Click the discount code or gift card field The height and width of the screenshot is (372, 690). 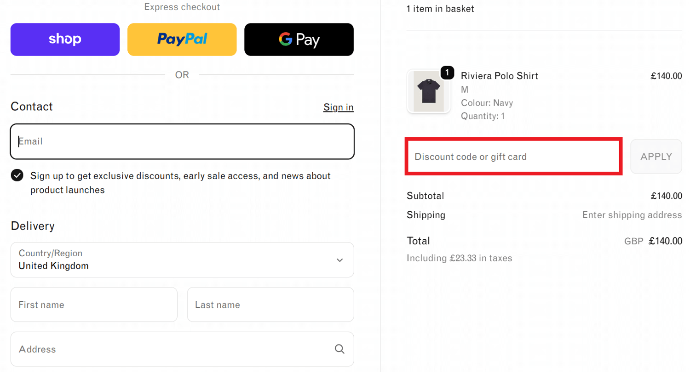tap(513, 156)
